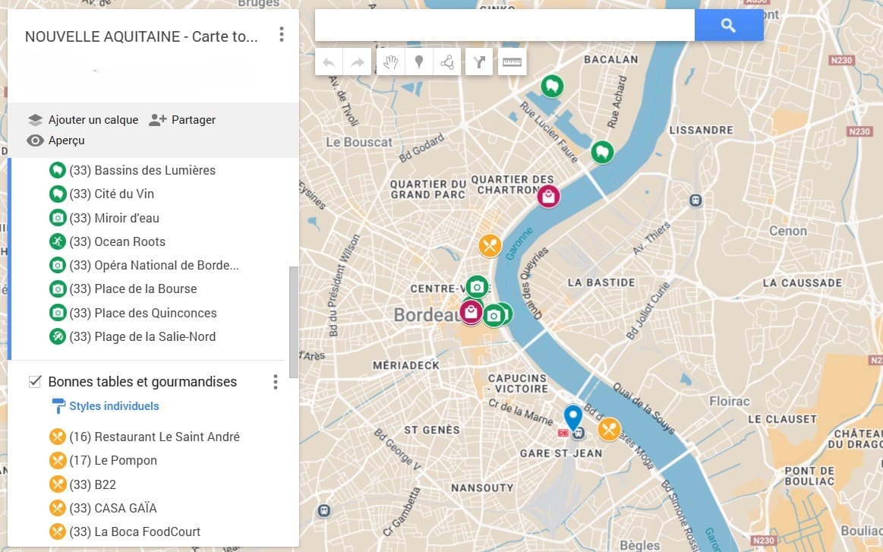This screenshot has width=883, height=552.
Task: Click the blue pin near Gare St Jean
Action: pyautogui.click(x=572, y=417)
